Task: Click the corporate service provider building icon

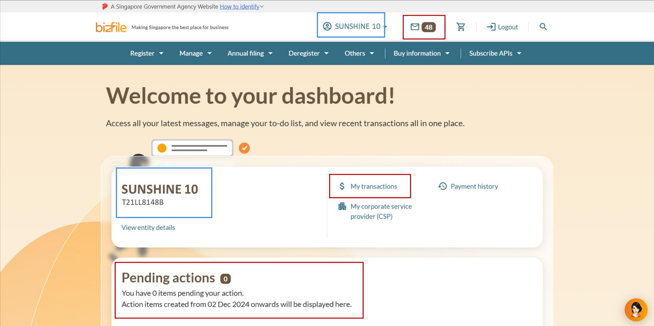Action: 342,206
